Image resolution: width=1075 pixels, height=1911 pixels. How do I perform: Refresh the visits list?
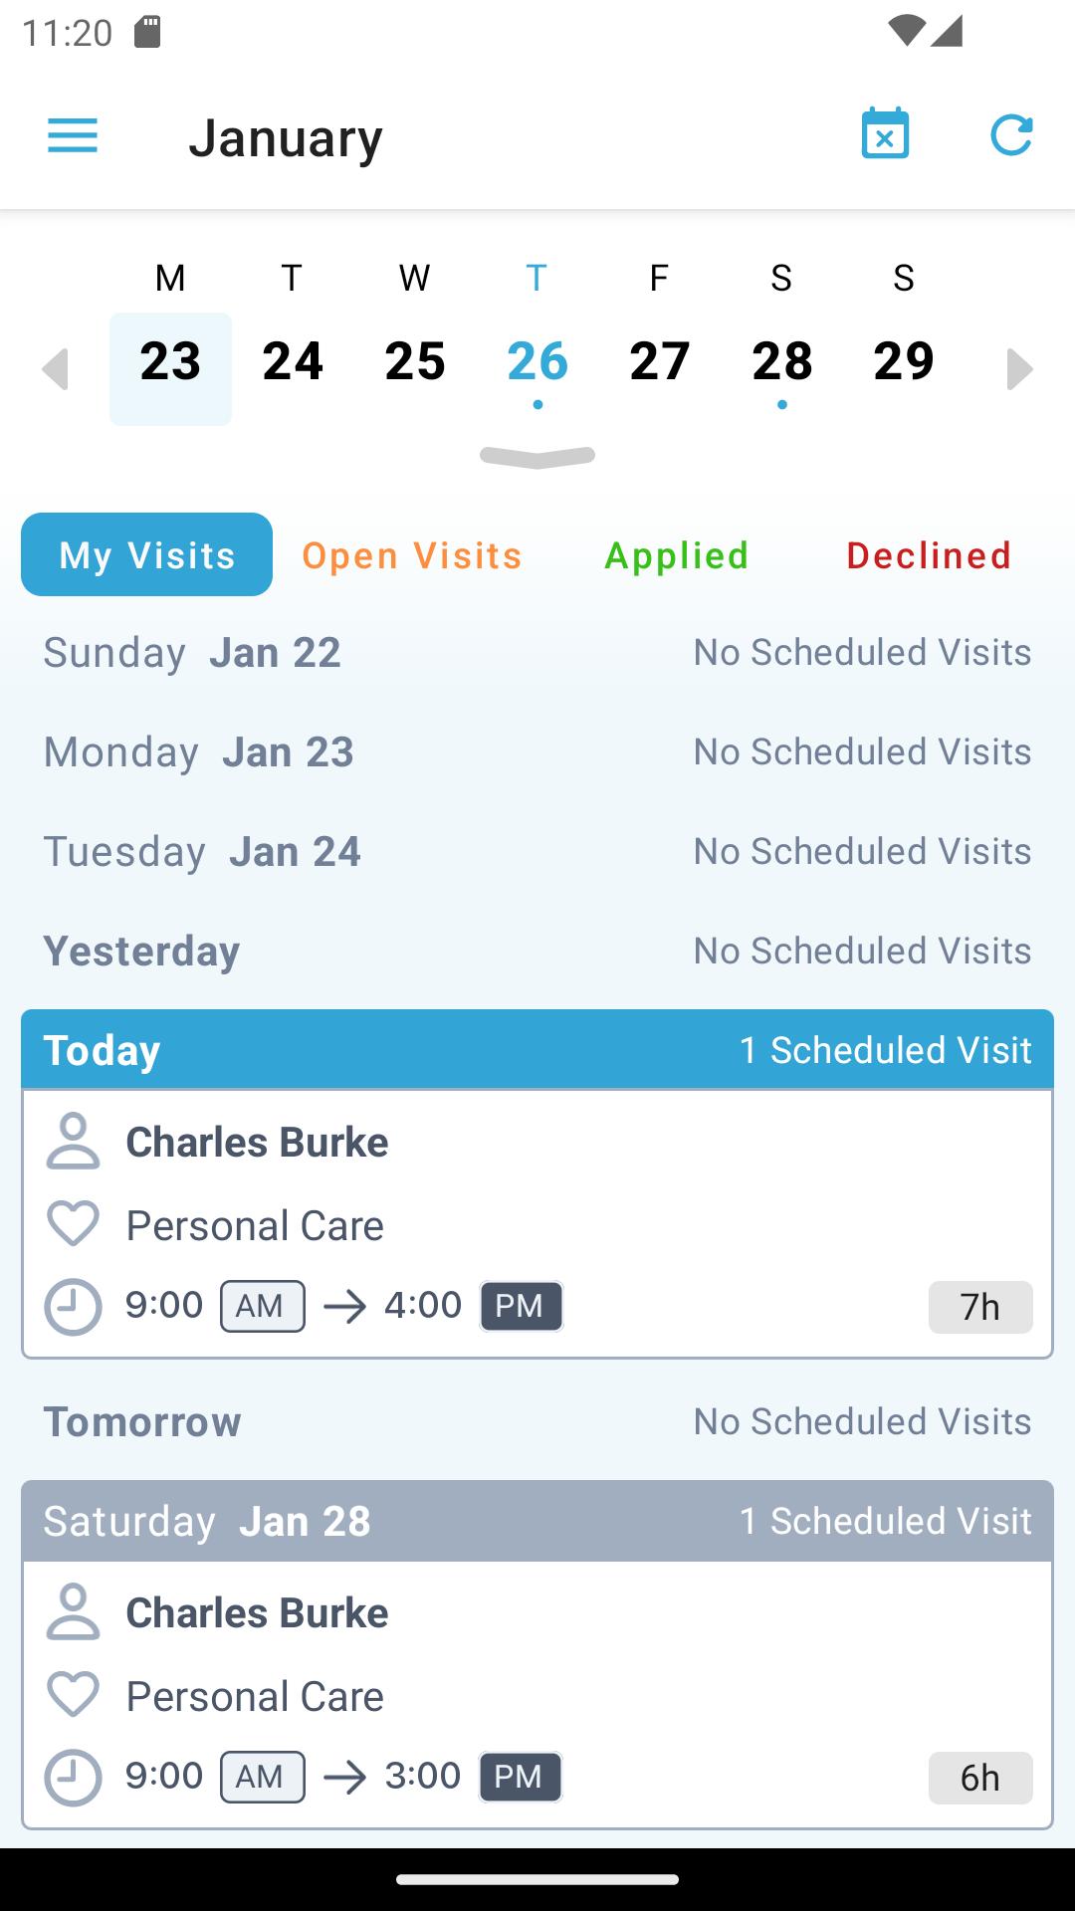click(1011, 135)
